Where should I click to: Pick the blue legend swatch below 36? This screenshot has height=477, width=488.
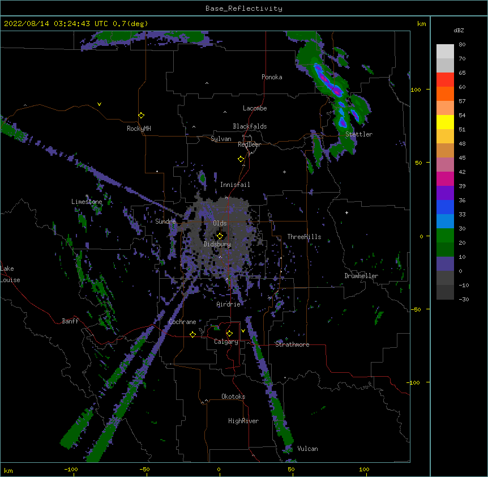(445, 207)
